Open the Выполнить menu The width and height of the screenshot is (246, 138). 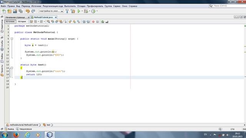70,6
